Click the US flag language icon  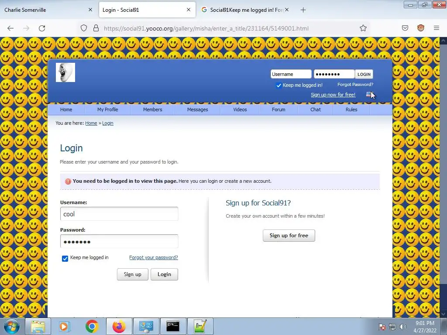point(368,94)
